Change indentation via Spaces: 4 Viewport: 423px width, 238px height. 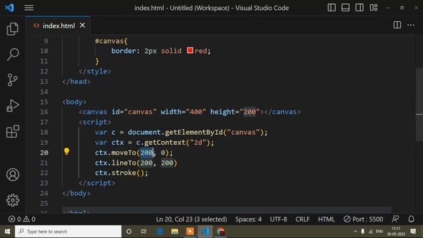point(249,219)
